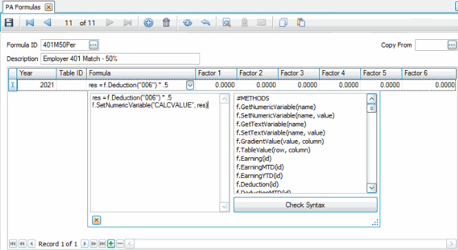Go to first formula record
The image size is (458, 250).
tap(30, 23)
